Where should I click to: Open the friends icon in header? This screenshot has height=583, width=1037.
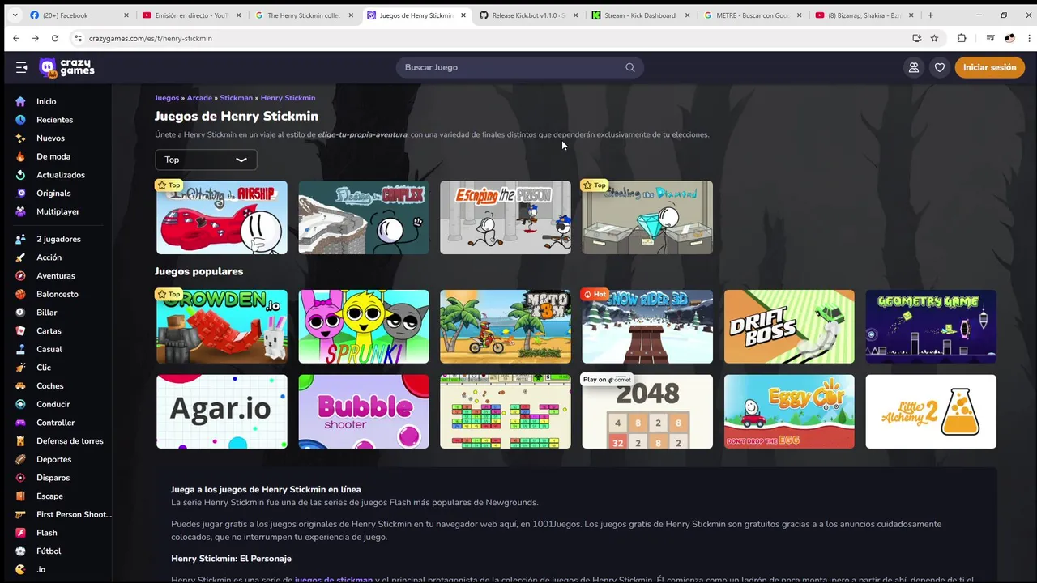914,67
